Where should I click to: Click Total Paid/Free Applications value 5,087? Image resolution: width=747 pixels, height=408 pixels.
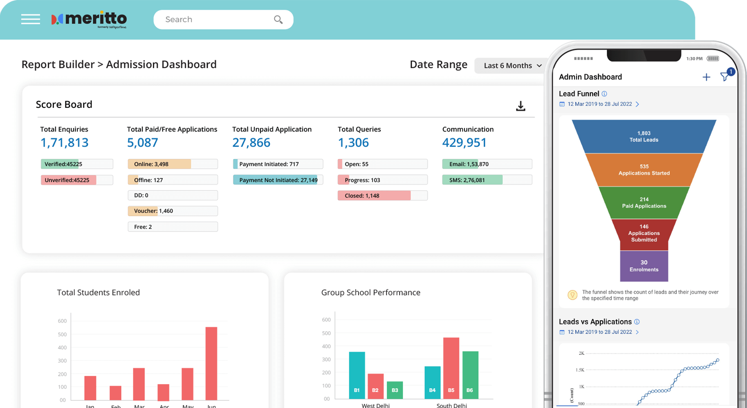coord(142,143)
